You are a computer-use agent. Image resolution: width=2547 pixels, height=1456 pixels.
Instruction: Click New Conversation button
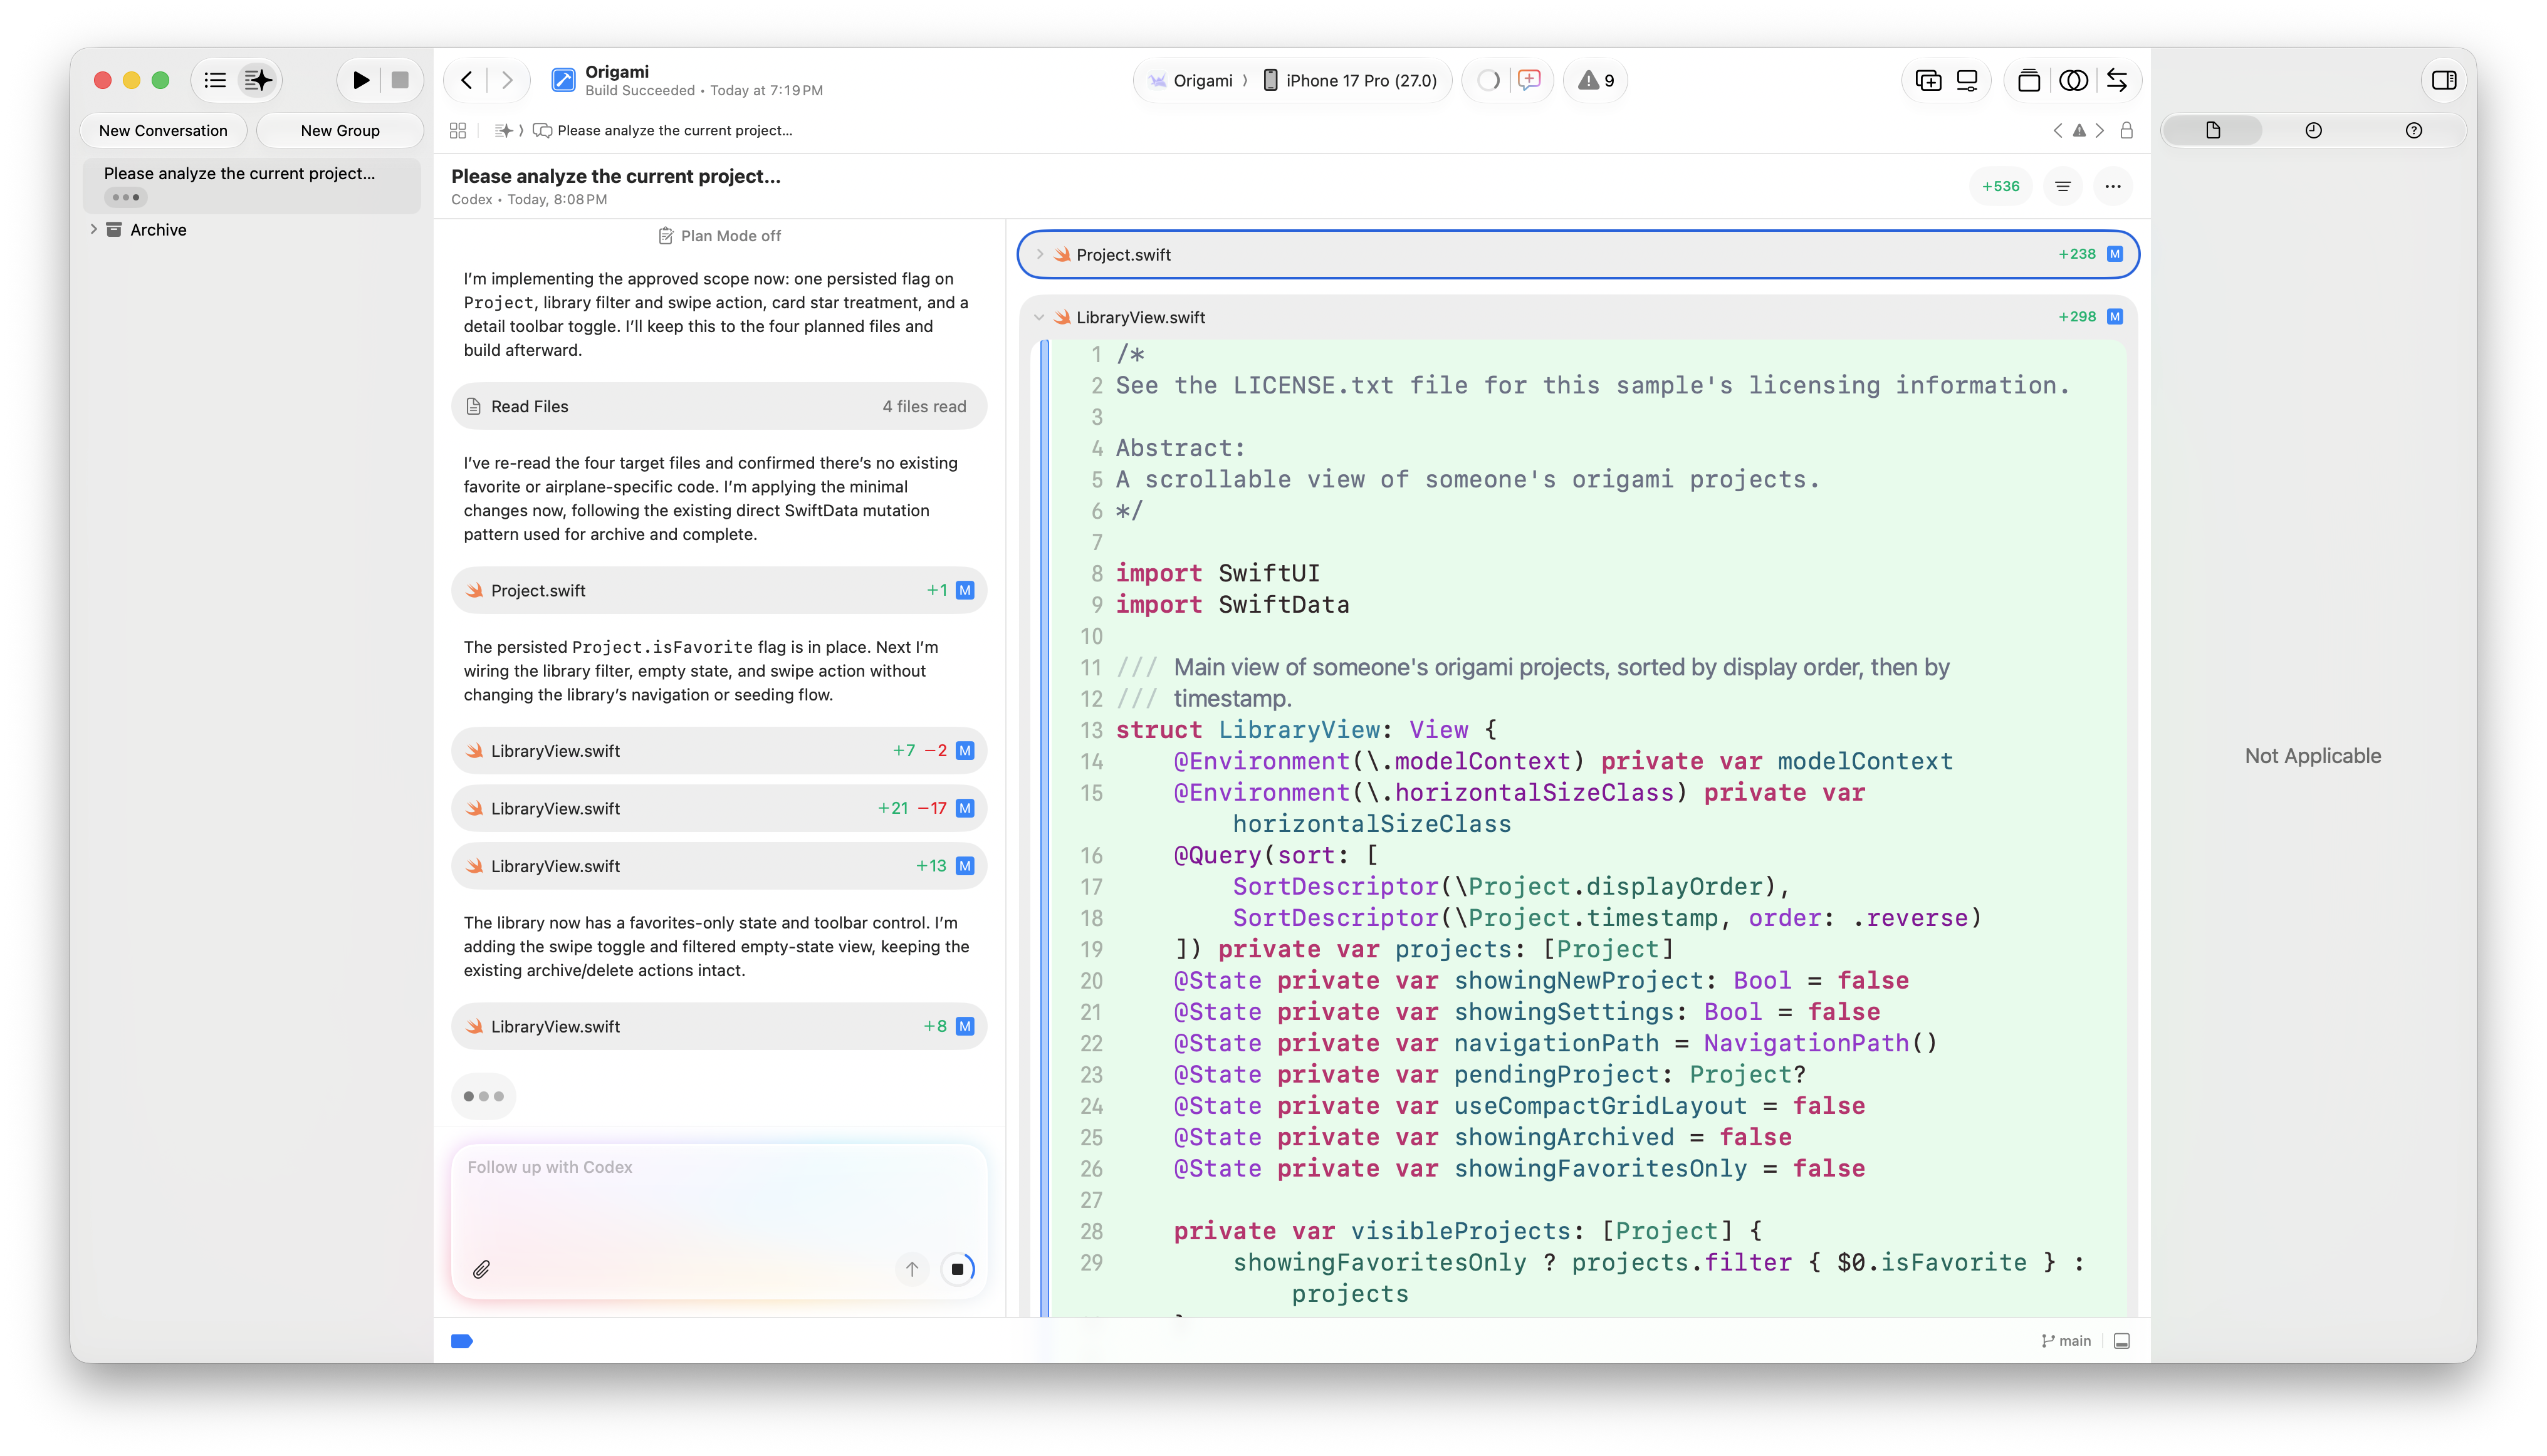click(163, 130)
